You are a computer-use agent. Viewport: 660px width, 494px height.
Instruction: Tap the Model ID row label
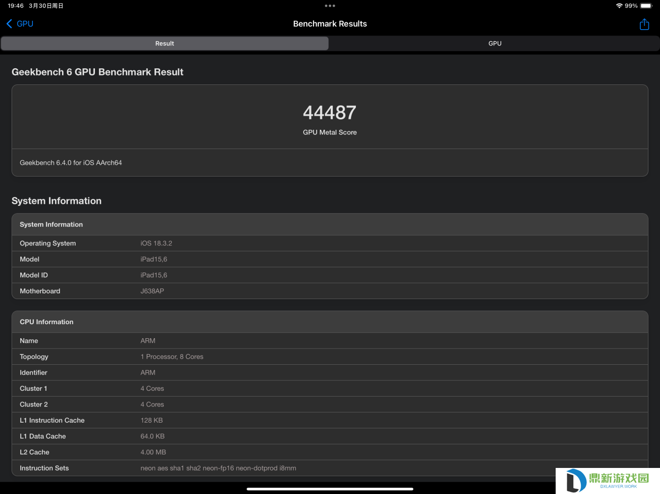click(x=34, y=275)
